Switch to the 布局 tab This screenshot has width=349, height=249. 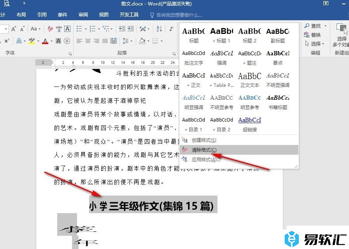[21, 15]
